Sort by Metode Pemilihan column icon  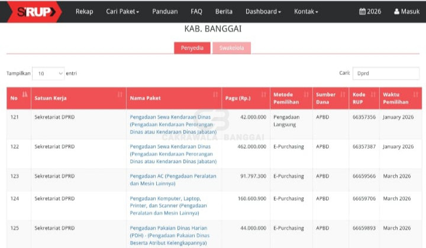tap(306, 94)
